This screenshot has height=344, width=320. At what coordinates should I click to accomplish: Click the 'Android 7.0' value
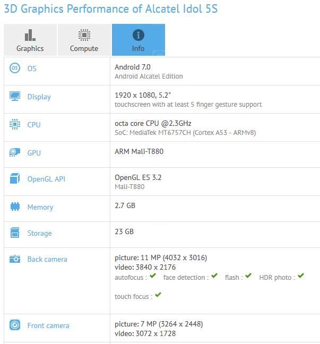133,67
